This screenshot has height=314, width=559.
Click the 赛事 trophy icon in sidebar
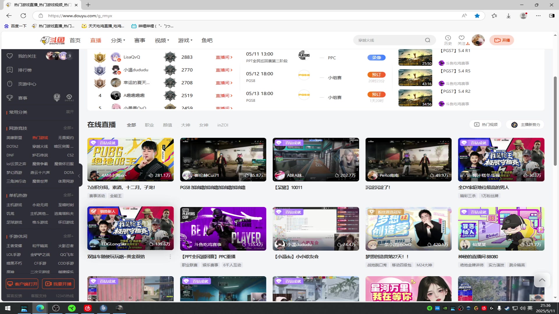click(x=10, y=98)
